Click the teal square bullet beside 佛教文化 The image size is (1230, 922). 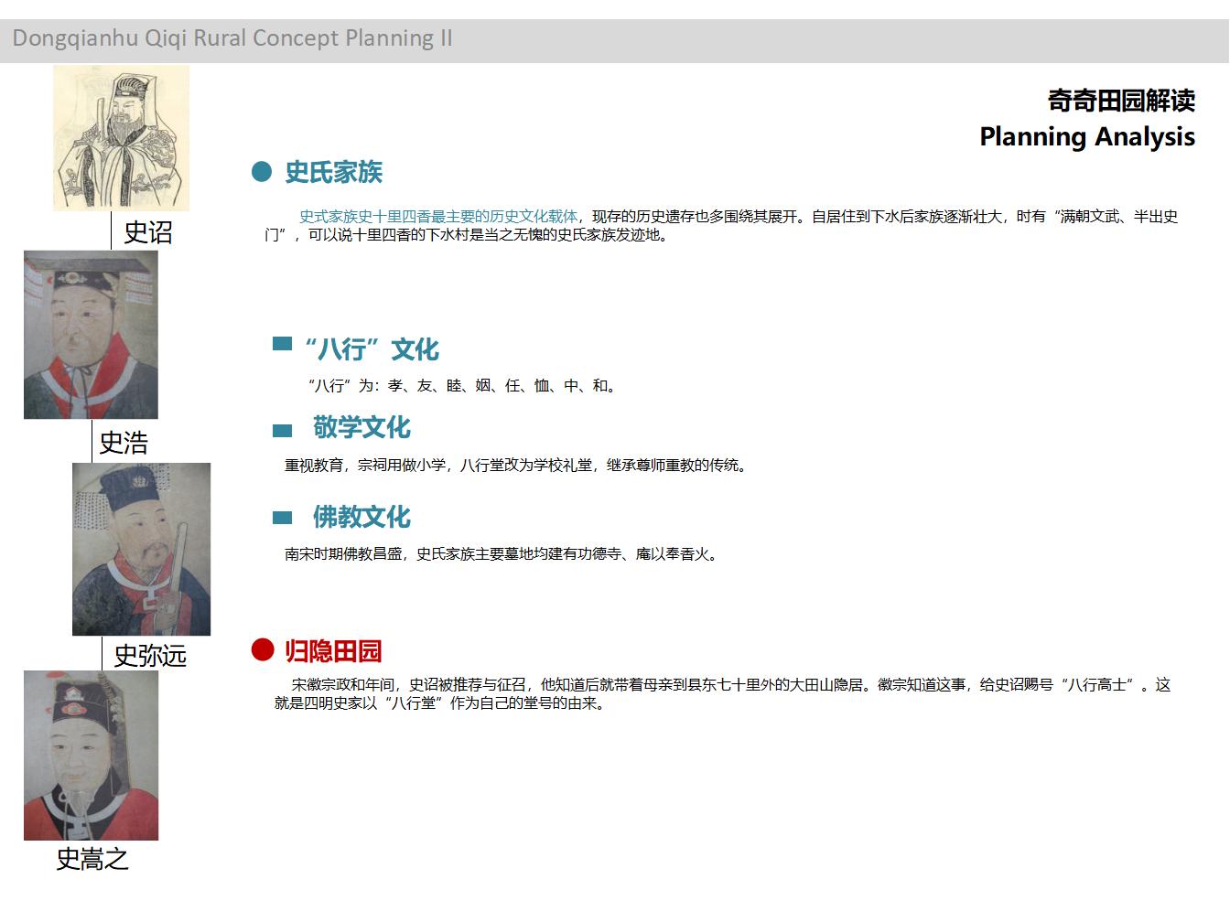point(282,518)
